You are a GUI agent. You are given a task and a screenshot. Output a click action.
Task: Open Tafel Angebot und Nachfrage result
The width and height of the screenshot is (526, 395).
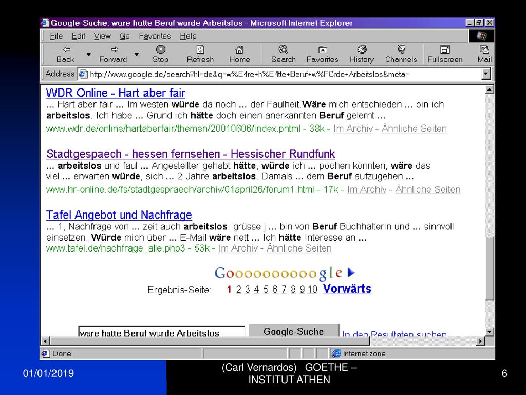pyautogui.click(x=119, y=214)
